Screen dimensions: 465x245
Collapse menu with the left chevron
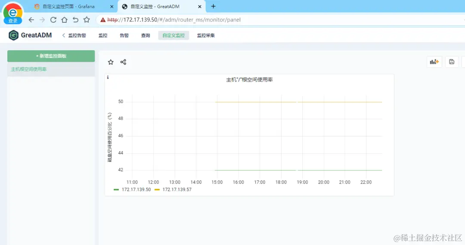63,35
